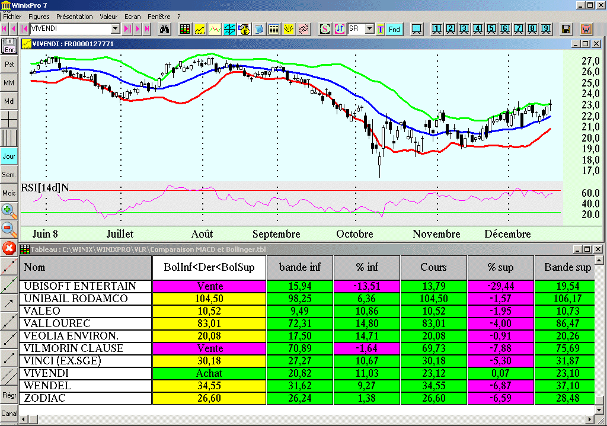Click the Fnd toolbar button
The image size is (607, 426).
tap(394, 29)
